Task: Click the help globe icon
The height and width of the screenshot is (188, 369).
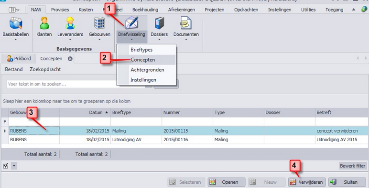Action: (364, 10)
